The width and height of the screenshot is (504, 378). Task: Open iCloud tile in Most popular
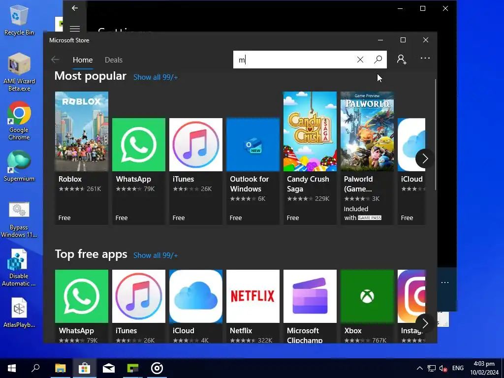pyautogui.click(x=411, y=171)
